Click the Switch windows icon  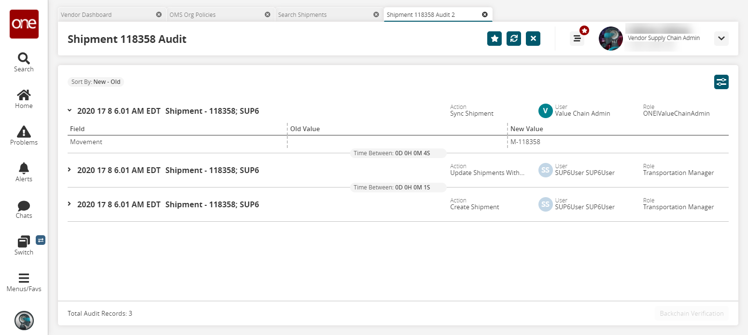24,245
